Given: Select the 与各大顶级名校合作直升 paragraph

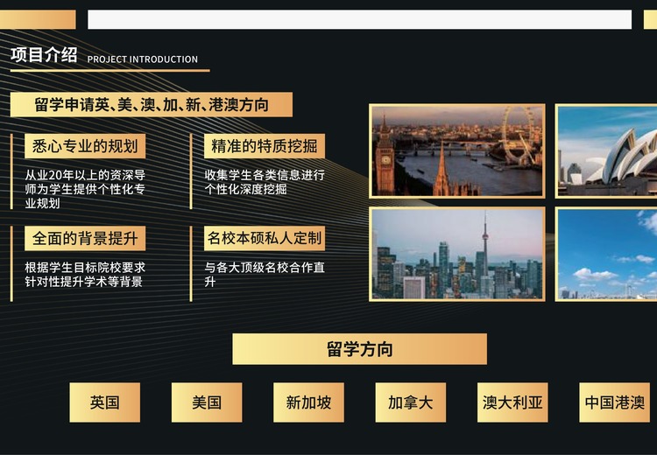Looking at the screenshot, I should pyautogui.click(x=265, y=275).
